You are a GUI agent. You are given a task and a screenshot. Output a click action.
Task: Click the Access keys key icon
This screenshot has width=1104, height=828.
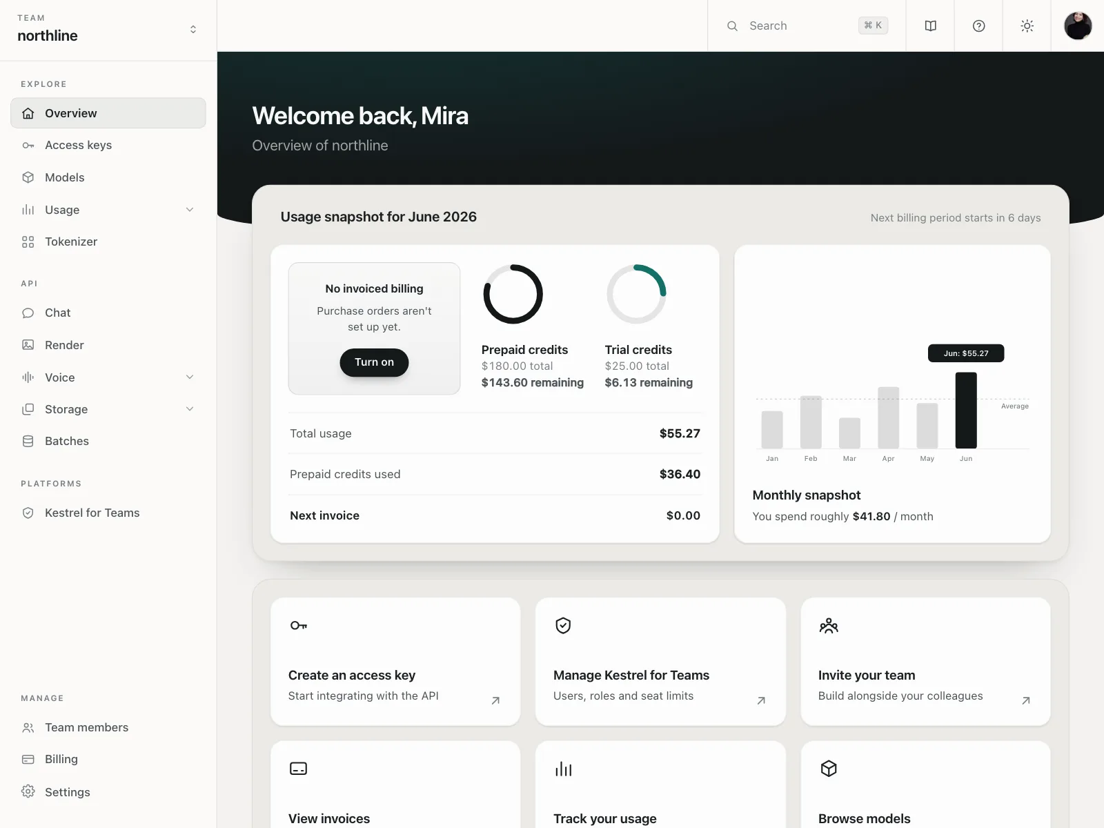pos(28,145)
